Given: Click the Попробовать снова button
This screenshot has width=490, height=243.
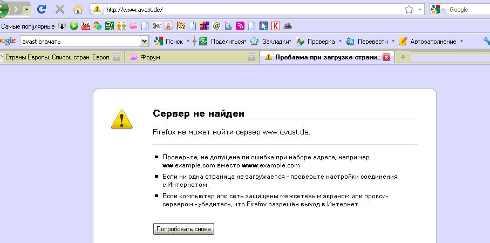Looking at the screenshot, I should coord(183,229).
